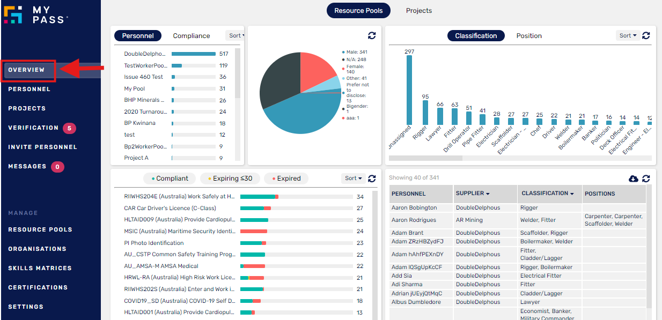Open the Sort dropdown beside Classification tab

pyautogui.click(x=626, y=35)
